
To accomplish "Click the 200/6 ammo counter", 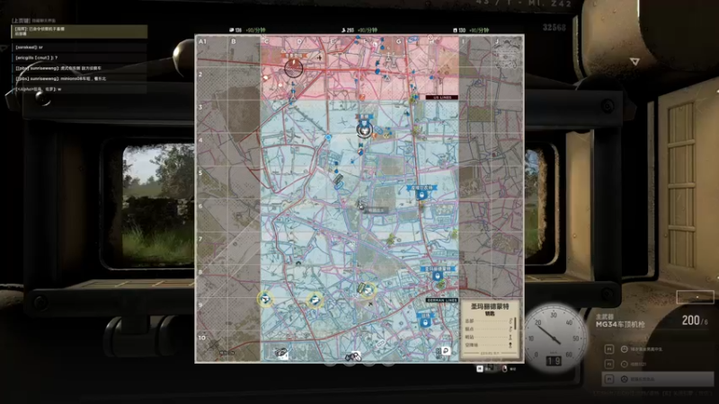I will (694, 321).
